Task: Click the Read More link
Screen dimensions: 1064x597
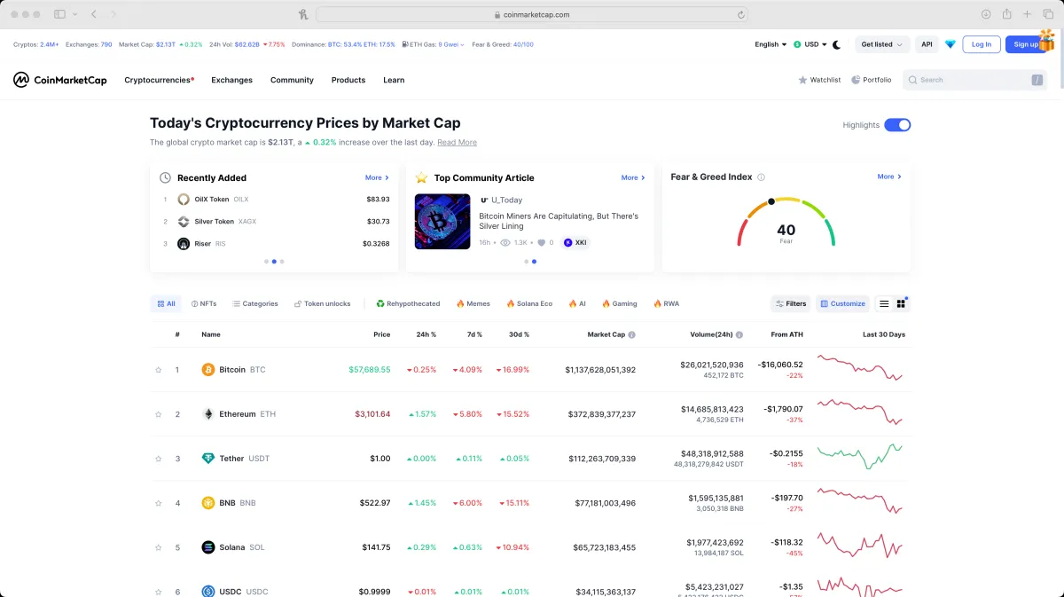Action: click(457, 142)
